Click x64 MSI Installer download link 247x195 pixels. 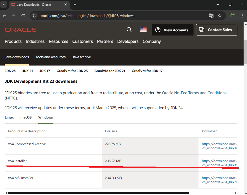coord(219,180)
